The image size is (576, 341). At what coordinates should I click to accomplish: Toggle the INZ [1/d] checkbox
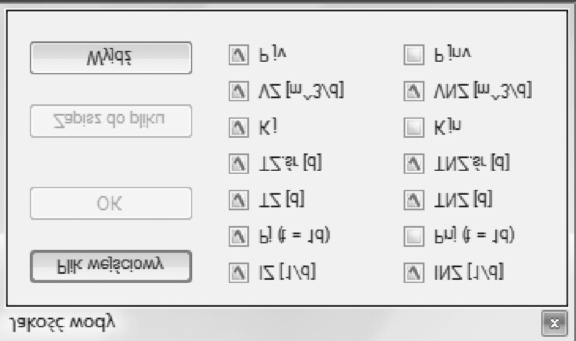tap(413, 273)
